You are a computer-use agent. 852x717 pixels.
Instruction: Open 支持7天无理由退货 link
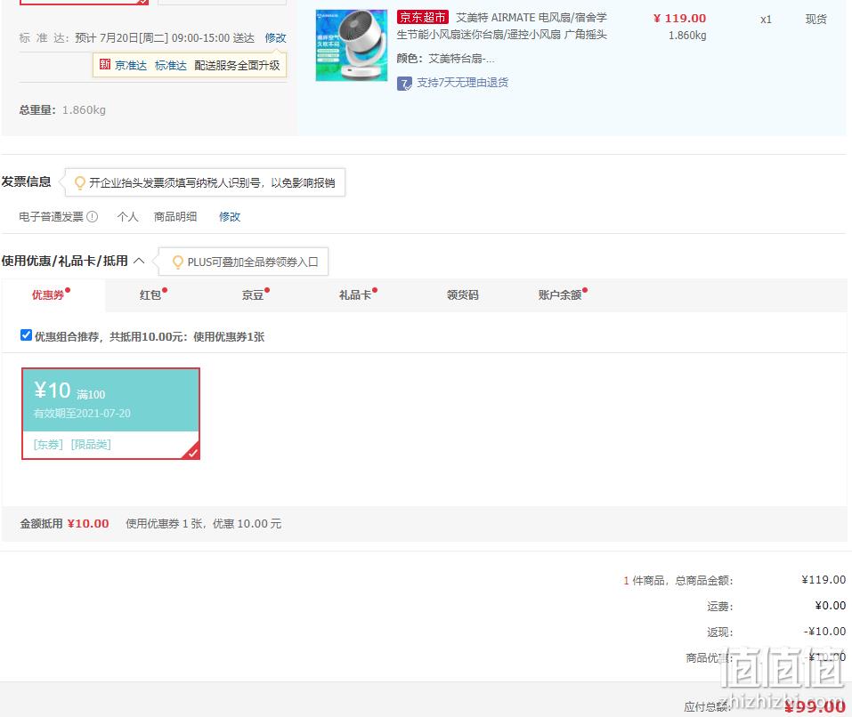point(462,83)
